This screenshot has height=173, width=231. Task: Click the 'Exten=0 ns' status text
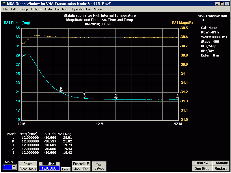click(x=210, y=55)
